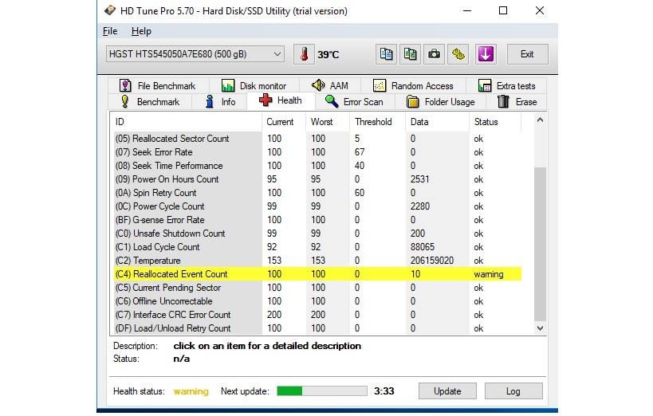
Task: Open the File menu
Action: point(110,31)
